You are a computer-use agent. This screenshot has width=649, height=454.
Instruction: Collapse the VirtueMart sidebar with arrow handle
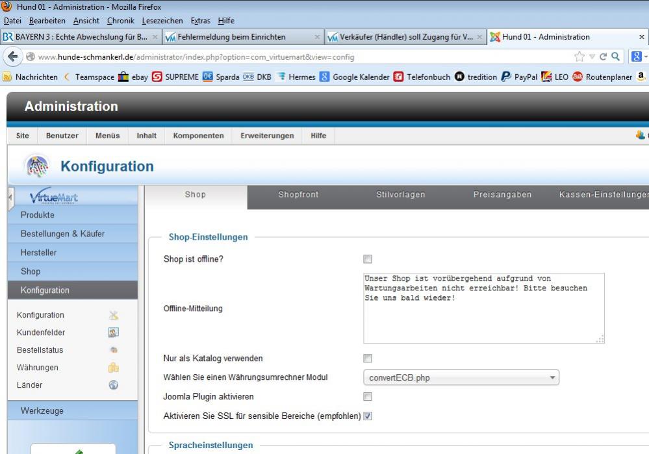[x=10, y=197]
